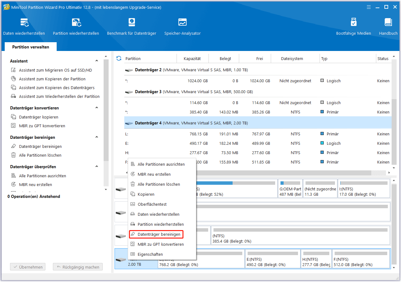Click H:(NTFS) 277.7 GB block

tap(316, 258)
